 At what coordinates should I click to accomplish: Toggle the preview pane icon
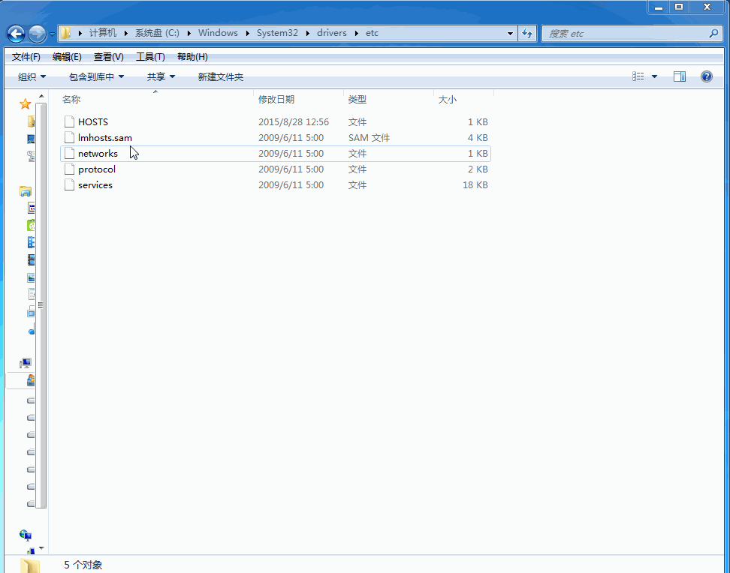click(x=680, y=76)
